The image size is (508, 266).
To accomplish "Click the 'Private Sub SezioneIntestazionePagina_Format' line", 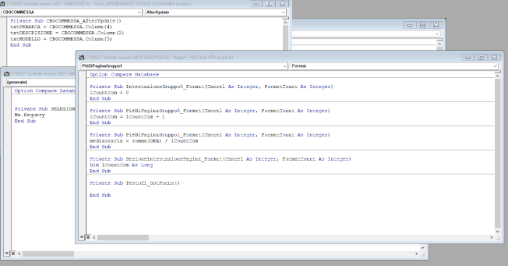I will [221, 159].
